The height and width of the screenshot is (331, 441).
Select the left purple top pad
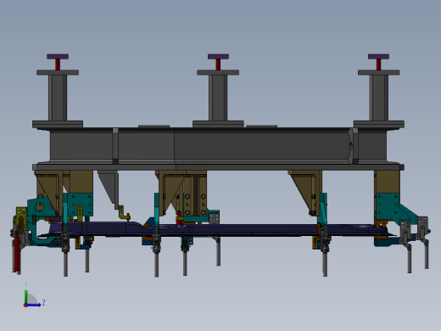coord(58,57)
